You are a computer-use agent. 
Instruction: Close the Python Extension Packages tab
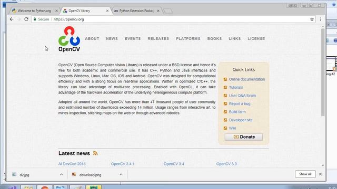[x=158, y=10]
